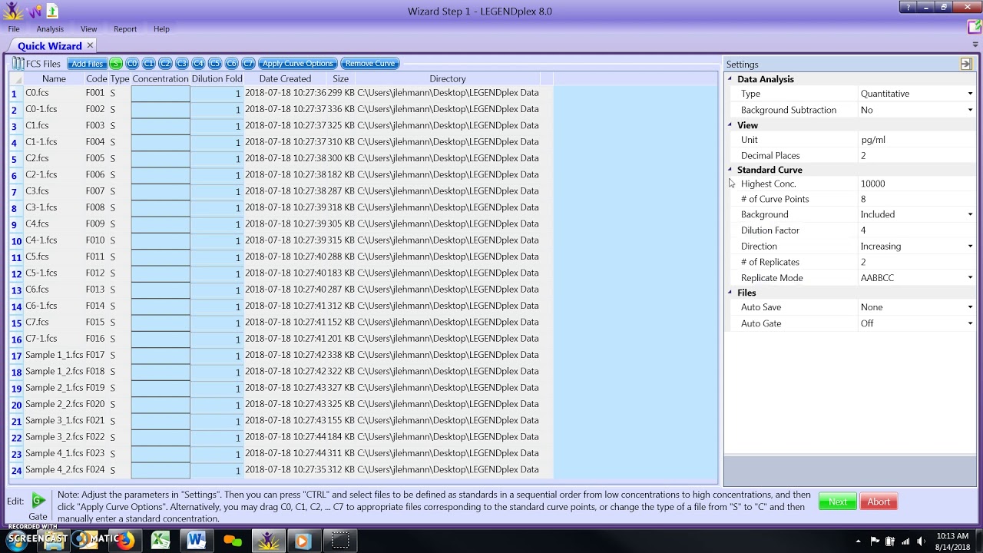Click the LEGENDplex logo icon in title bar
The height and width of the screenshot is (553, 983).
[13, 11]
